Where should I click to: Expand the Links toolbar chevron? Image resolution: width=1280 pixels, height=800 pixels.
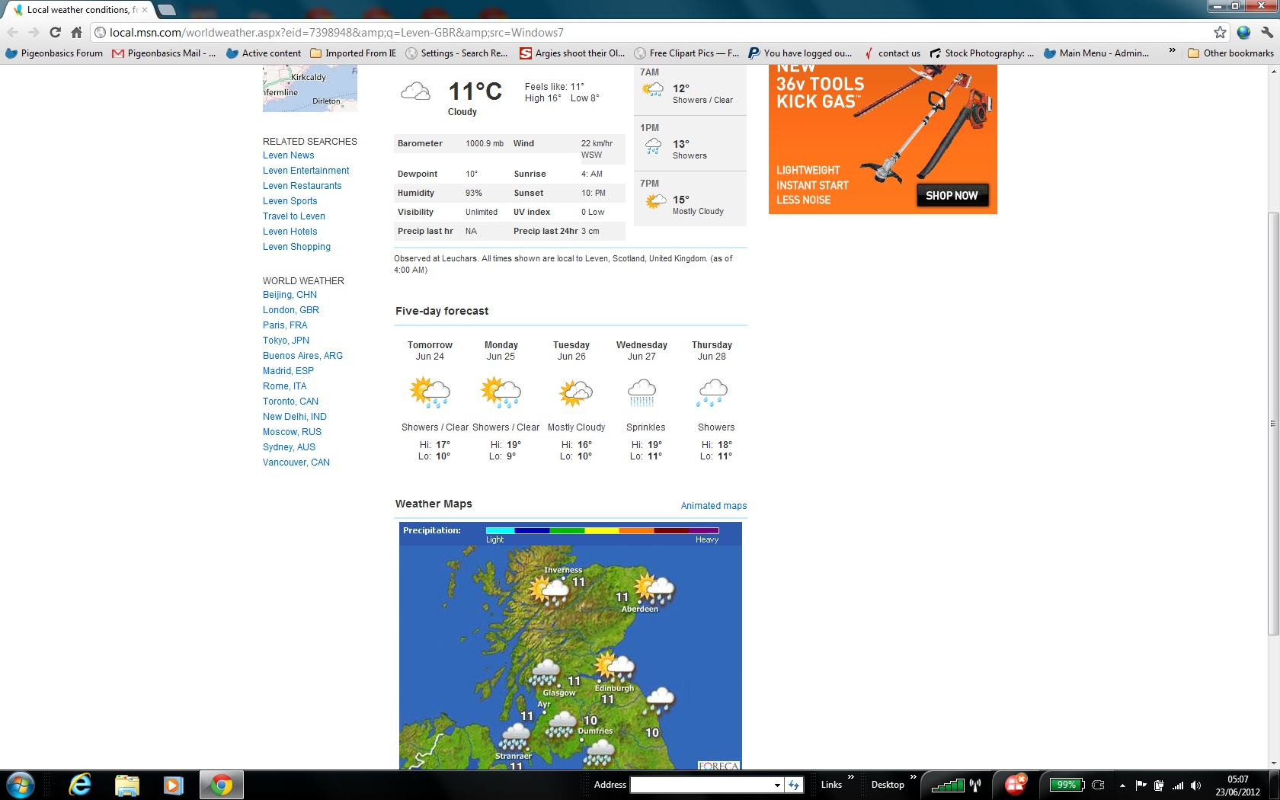(851, 777)
